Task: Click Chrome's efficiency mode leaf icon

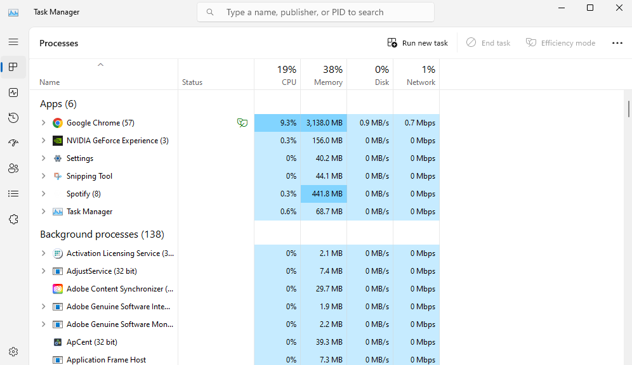Action: [x=242, y=123]
